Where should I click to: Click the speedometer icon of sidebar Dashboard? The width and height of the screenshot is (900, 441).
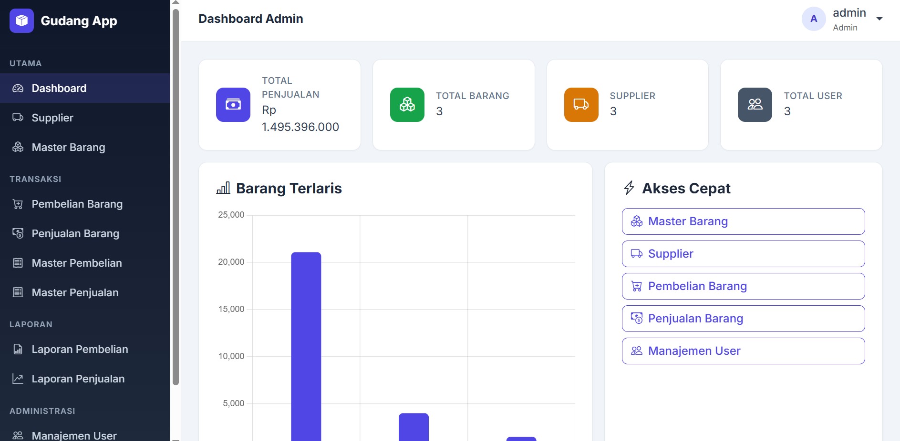pos(18,88)
